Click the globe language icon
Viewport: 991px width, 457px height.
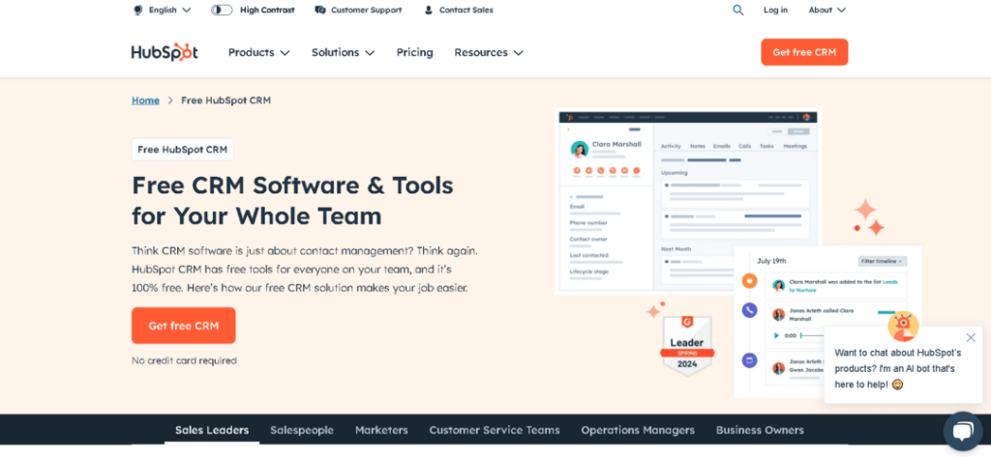tap(138, 10)
